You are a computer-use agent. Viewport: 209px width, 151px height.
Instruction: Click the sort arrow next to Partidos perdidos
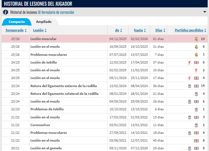point(205,30)
